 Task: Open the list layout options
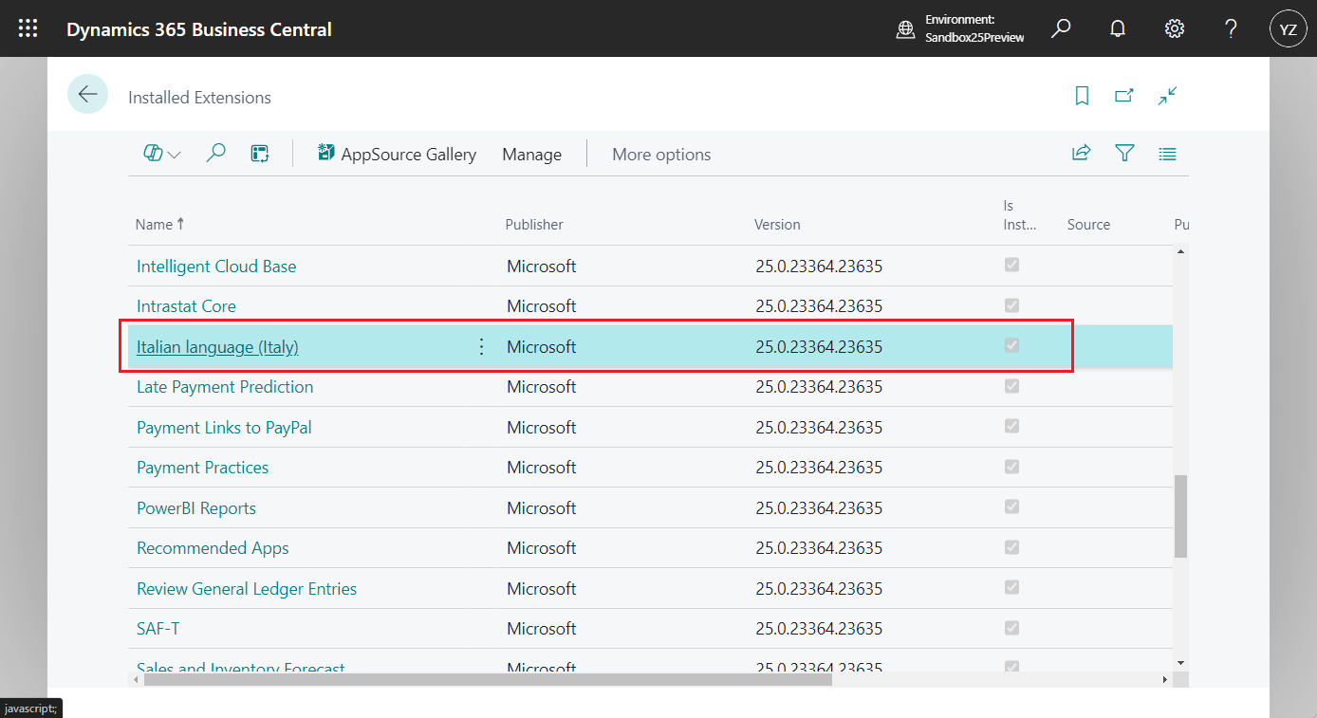point(1167,153)
